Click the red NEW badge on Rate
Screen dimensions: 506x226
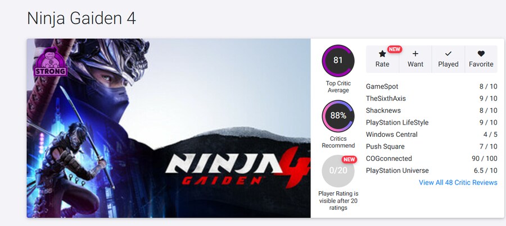click(x=394, y=49)
